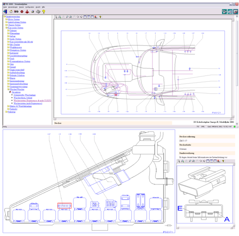Open the Hilfe menu
The height and width of the screenshot is (236, 239).
[43, 7]
